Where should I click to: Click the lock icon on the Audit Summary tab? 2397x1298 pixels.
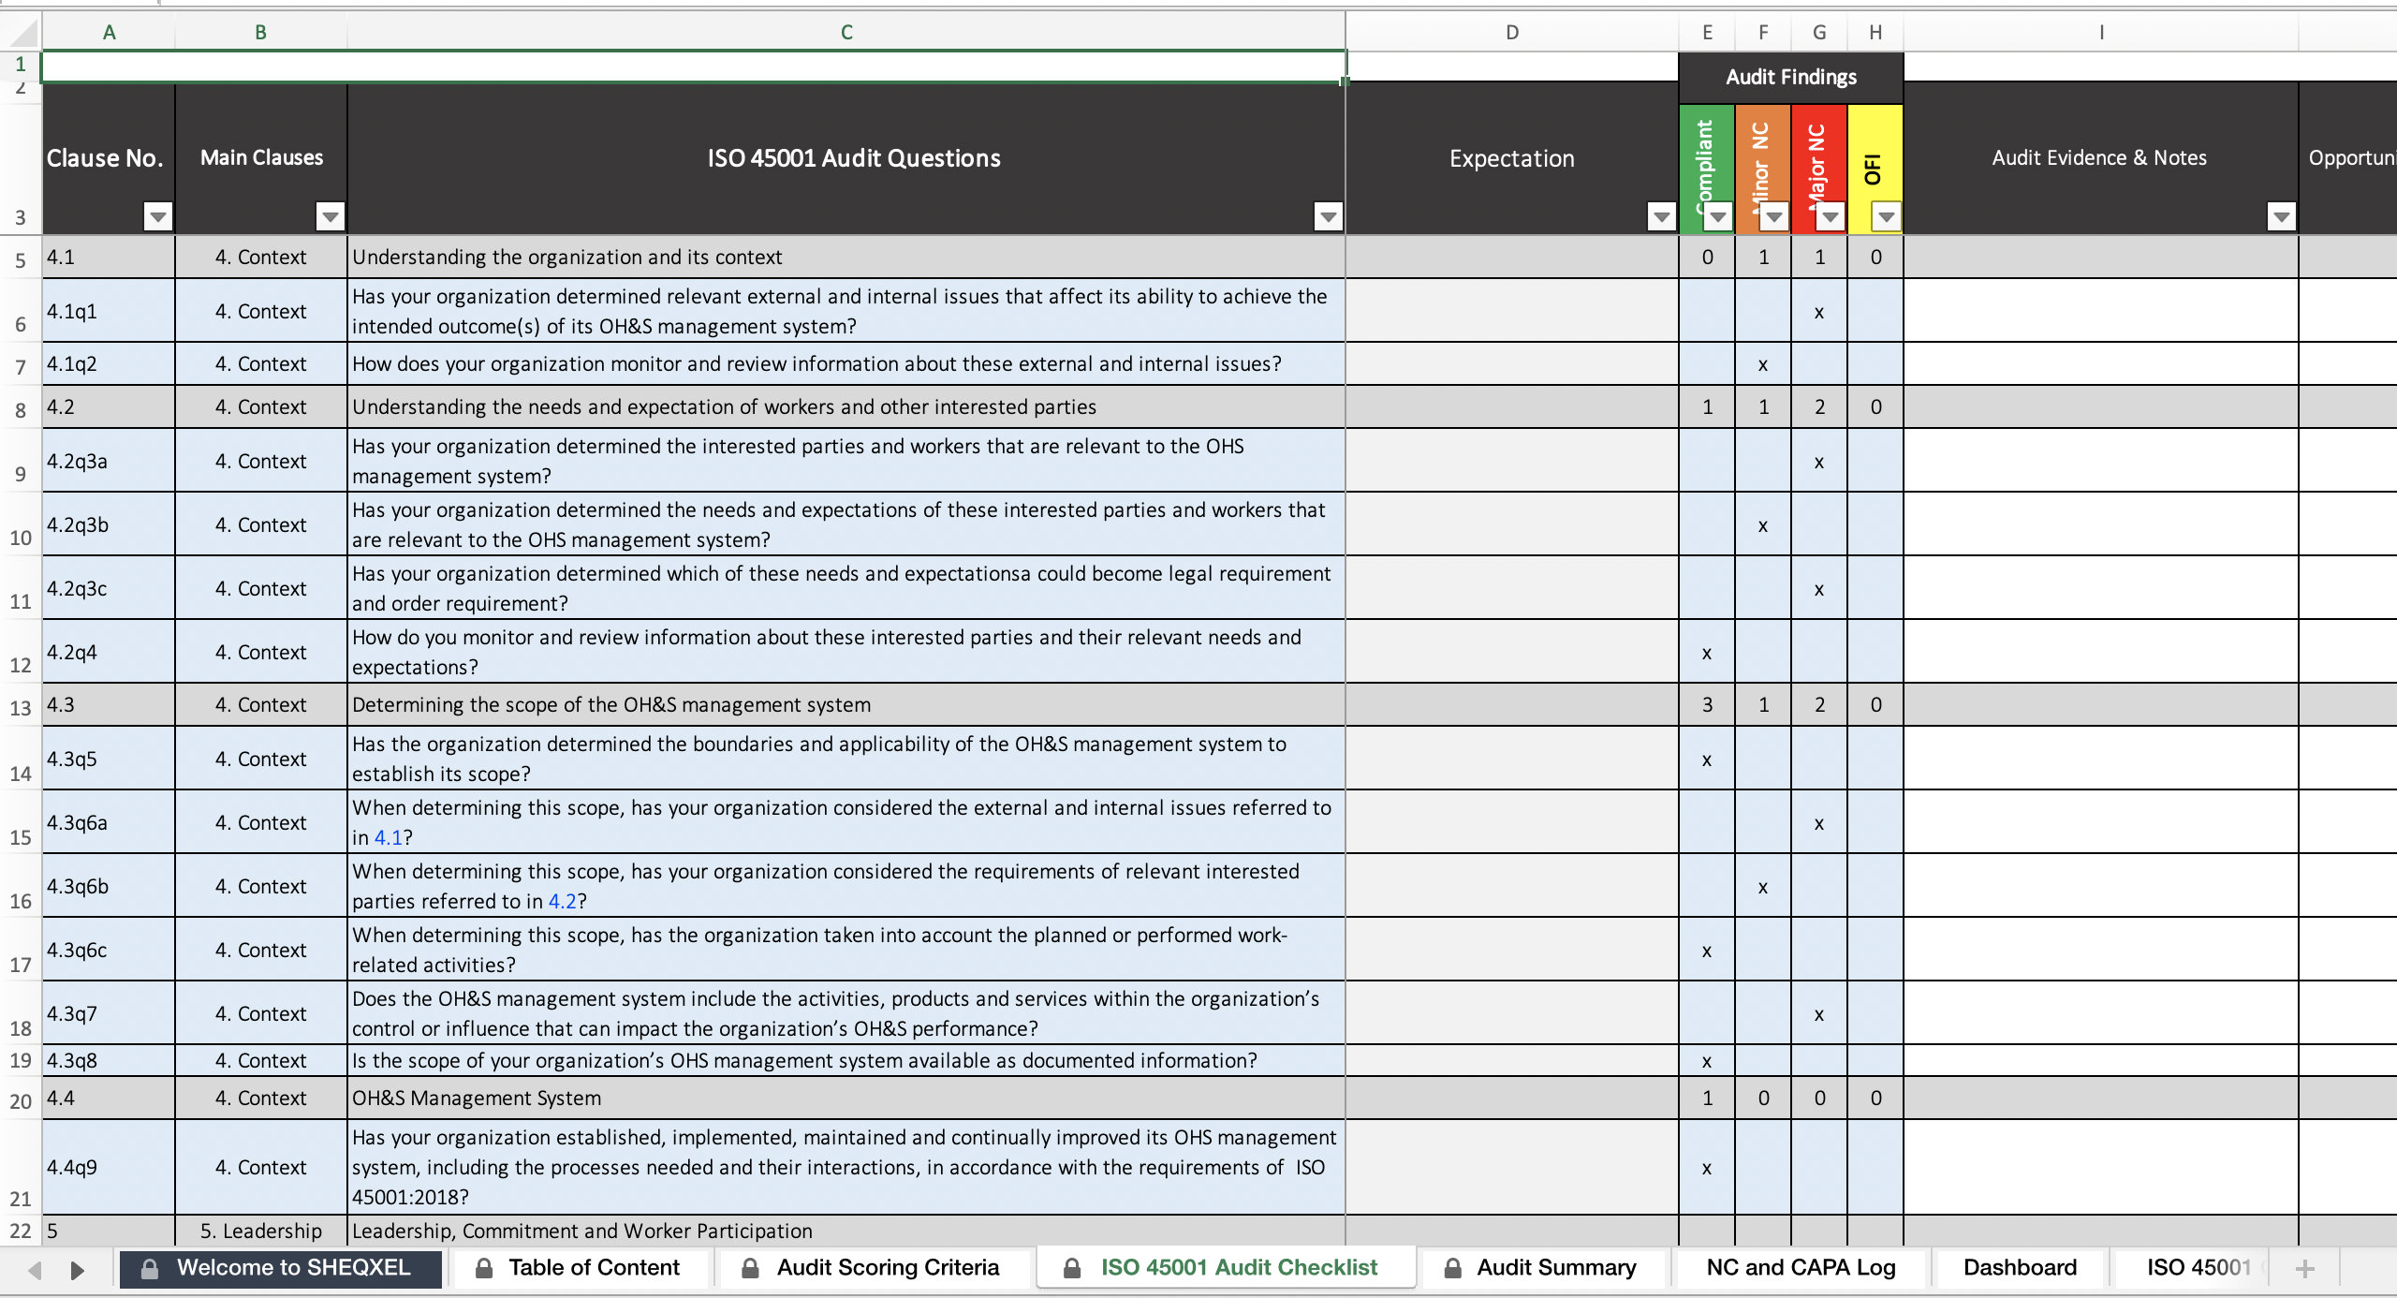pyautogui.click(x=1454, y=1267)
